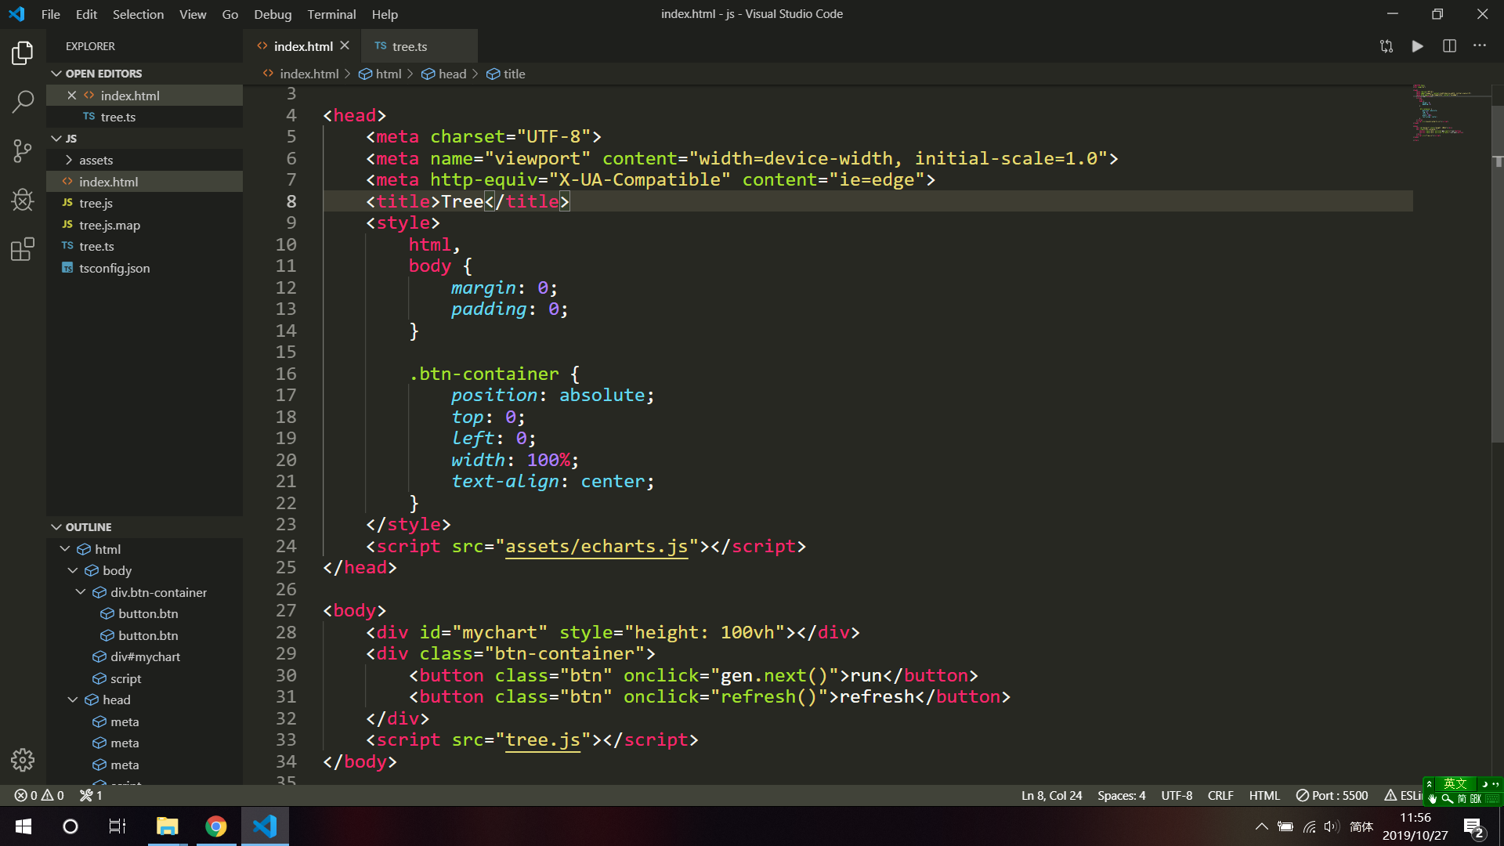
Task: Open the Explorer view in activity bar
Action: [x=23, y=53]
